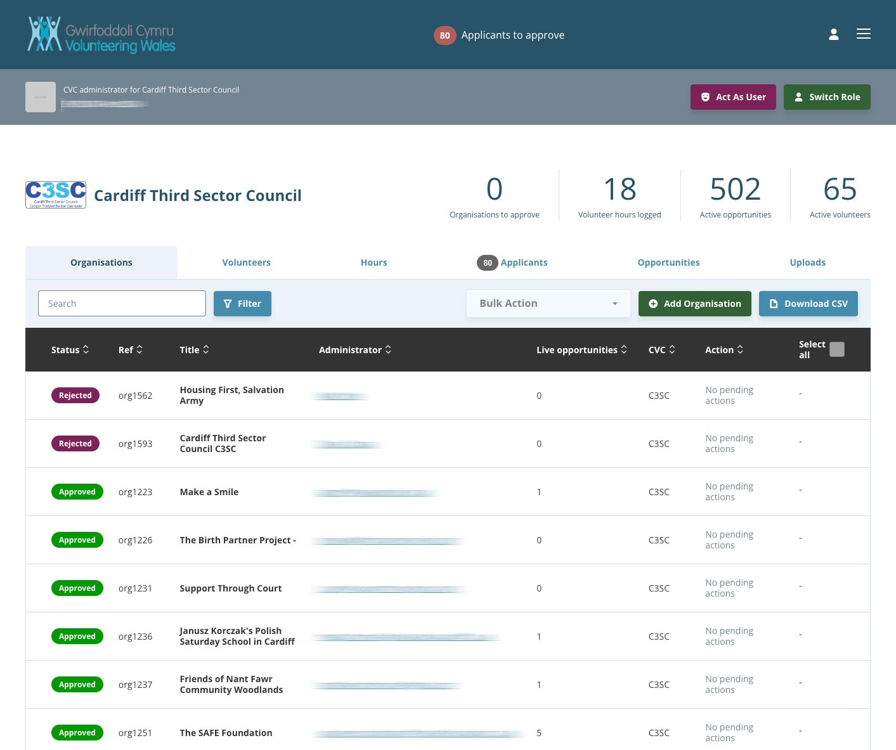
Task: Switch to the Organisations tab
Action: coord(101,262)
